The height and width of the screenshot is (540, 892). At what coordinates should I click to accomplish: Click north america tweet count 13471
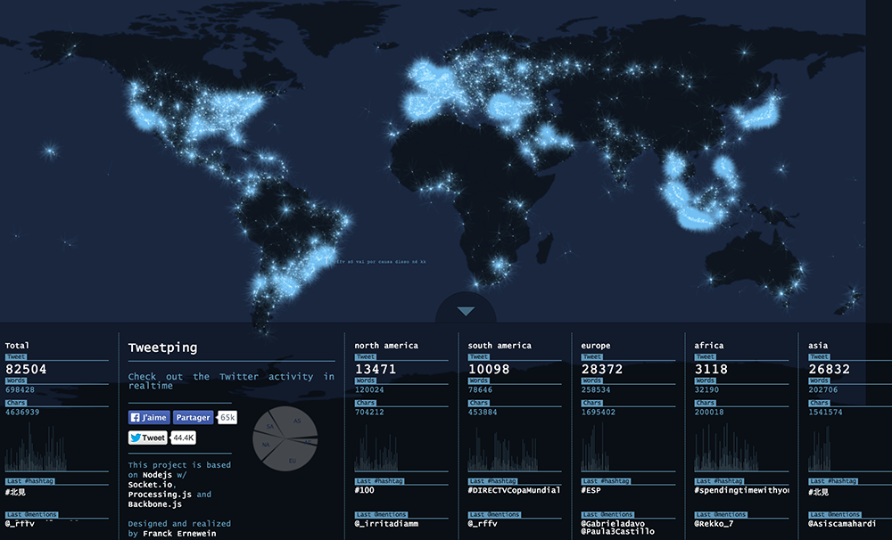(375, 369)
